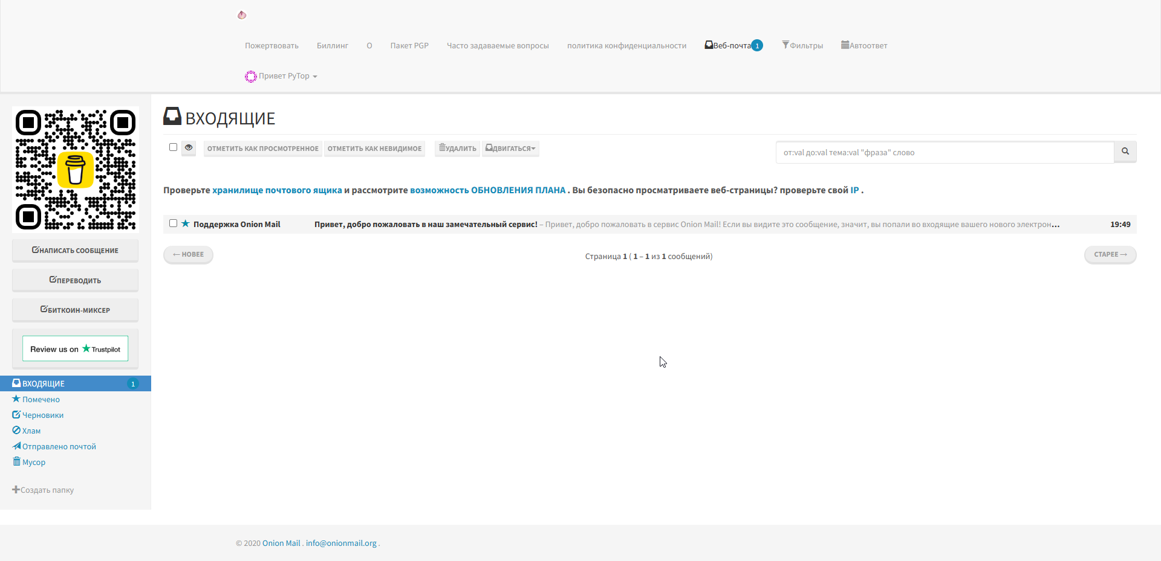This screenshot has width=1161, height=561.
Task: Focus the mail search input field
Action: 945,152
